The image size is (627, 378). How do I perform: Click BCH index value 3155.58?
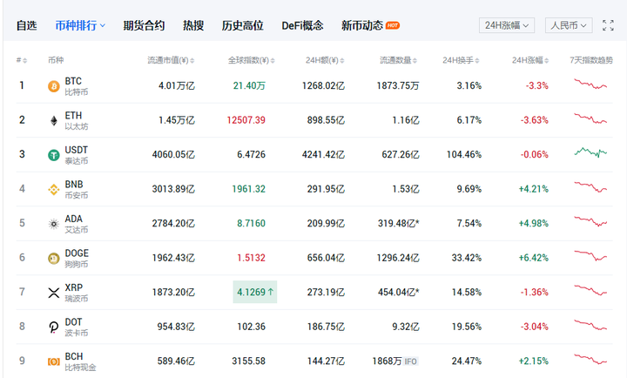tap(249, 361)
